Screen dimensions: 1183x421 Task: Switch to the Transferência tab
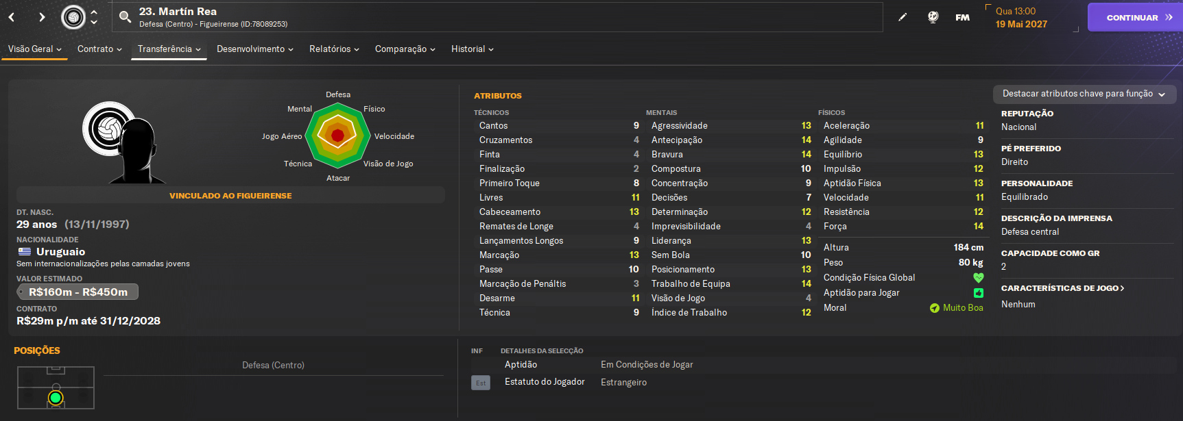point(169,49)
